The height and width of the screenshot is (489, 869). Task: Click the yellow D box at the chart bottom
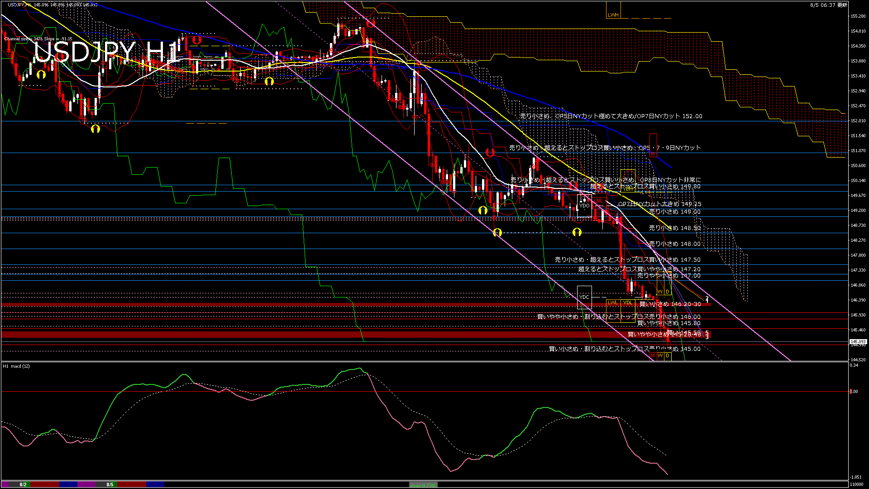coord(668,356)
